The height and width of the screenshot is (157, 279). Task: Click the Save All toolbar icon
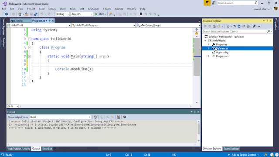[x=36, y=14]
